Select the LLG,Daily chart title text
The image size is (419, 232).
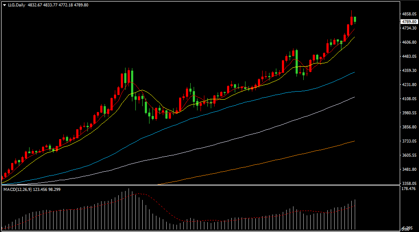tap(17, 5)
